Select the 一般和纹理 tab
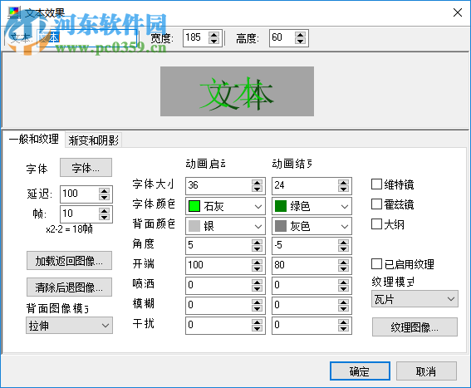Screen dimensions: 471x388 [33, 139]
